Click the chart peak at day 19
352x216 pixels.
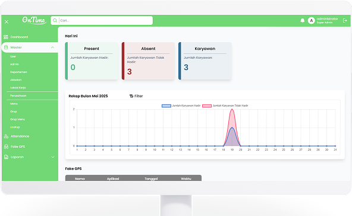tap(232, 109)
